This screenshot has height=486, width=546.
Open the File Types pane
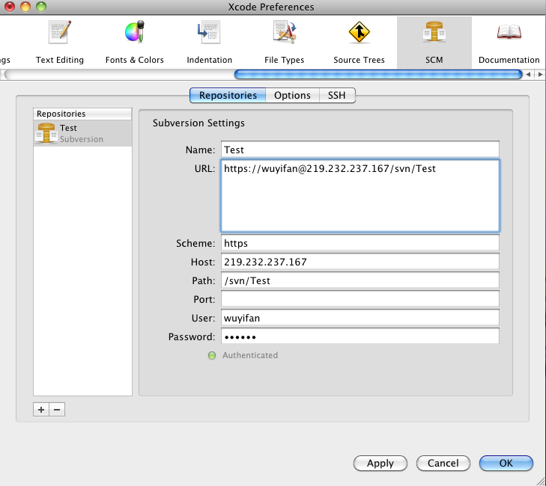[284, 43]
